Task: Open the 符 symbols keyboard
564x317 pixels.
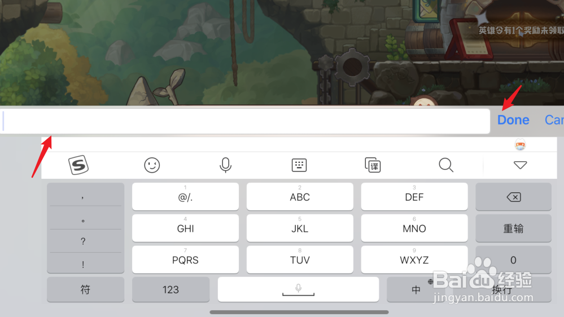Action: [85, 289]
